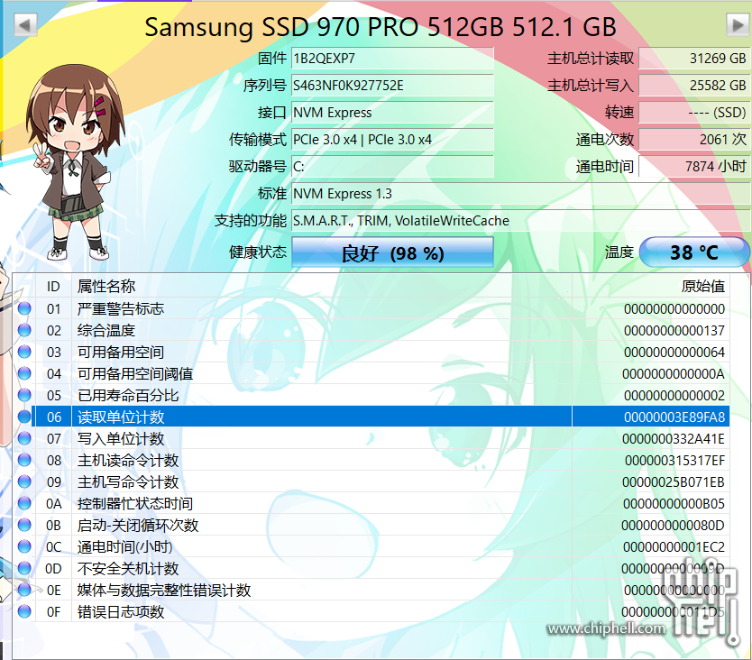Select the 主机读命令计数 attribute name

(128, 460)
